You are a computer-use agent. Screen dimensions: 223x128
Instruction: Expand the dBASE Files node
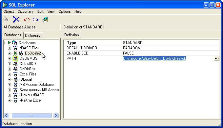coord(9,48)
